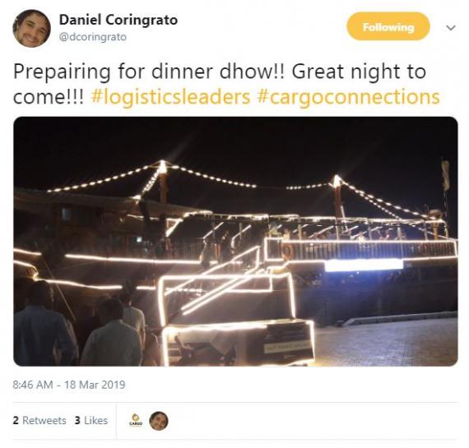Open the @dcoringrato handle
The image size is (469, 448).
(93, 37)
